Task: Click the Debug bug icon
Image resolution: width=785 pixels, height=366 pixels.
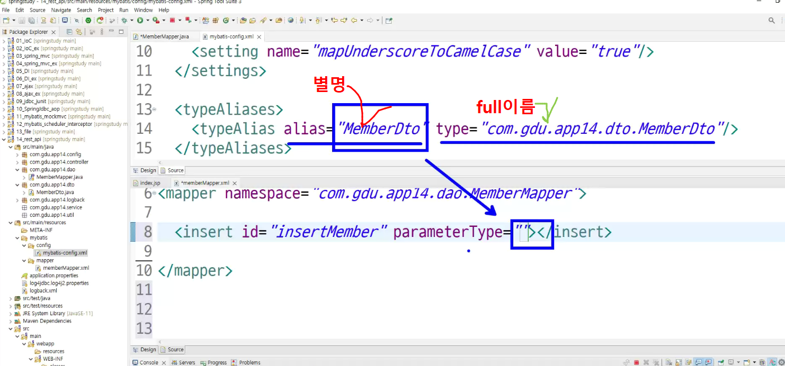Action: 124,21
